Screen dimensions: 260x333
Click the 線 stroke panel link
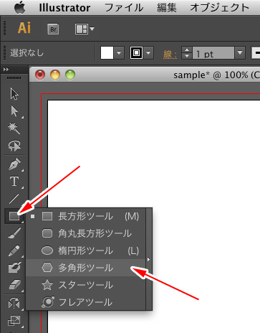coord(170,55)
